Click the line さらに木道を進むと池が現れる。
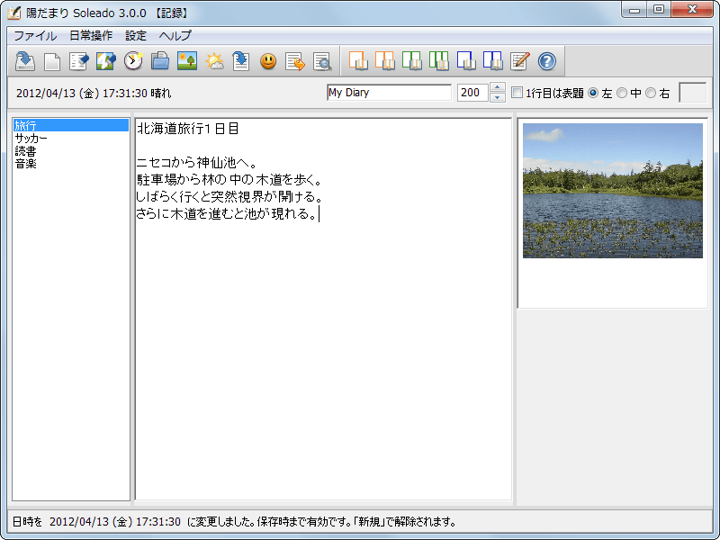Image resolution: width=720 pixels, height=540 pixels. pos(227,213)
